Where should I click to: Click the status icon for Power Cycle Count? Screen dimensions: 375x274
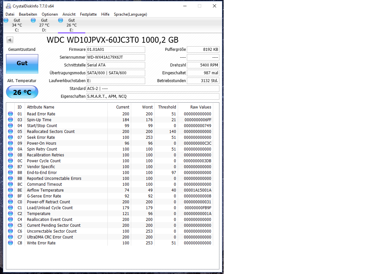point(10,161)
